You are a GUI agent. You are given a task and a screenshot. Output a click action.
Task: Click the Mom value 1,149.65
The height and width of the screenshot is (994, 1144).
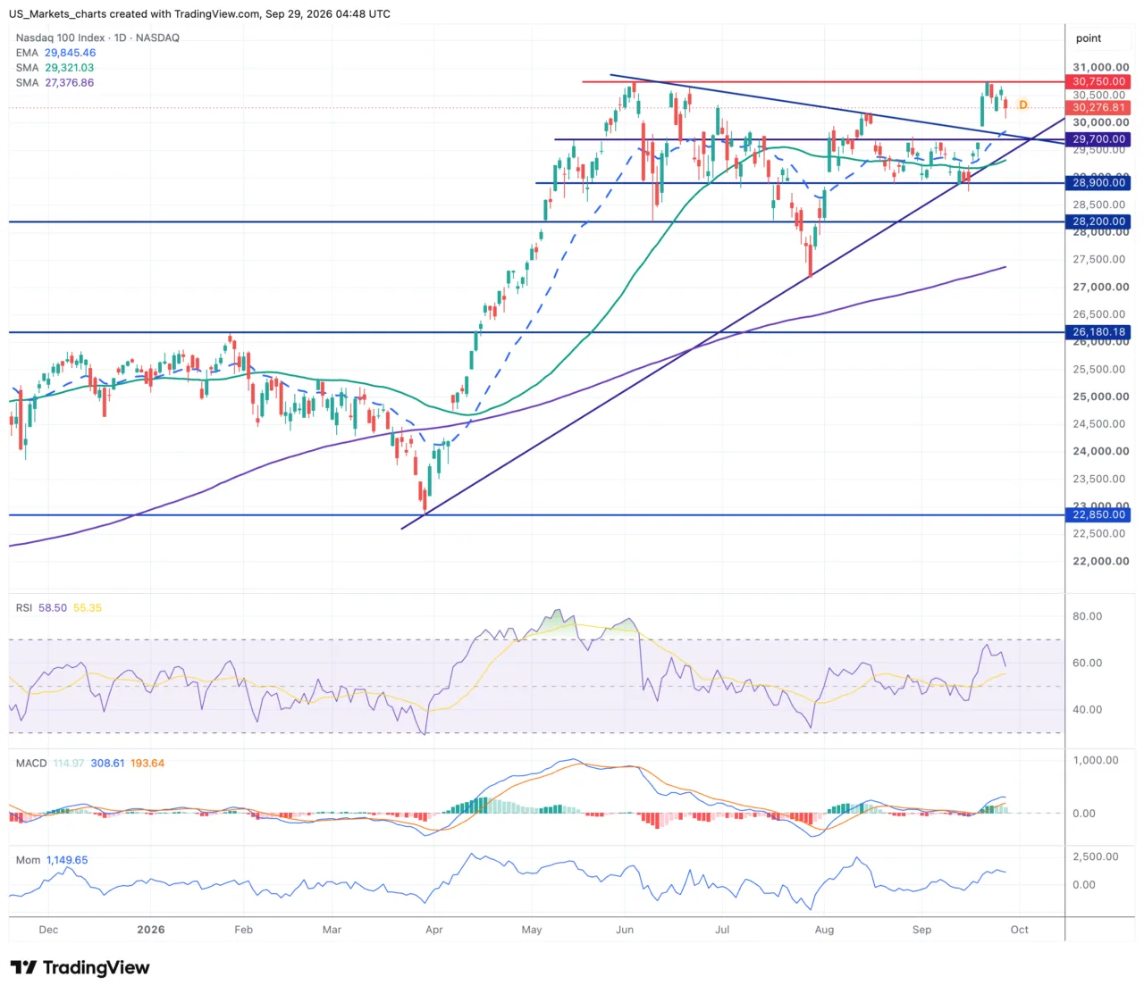[x=67, y=860]
